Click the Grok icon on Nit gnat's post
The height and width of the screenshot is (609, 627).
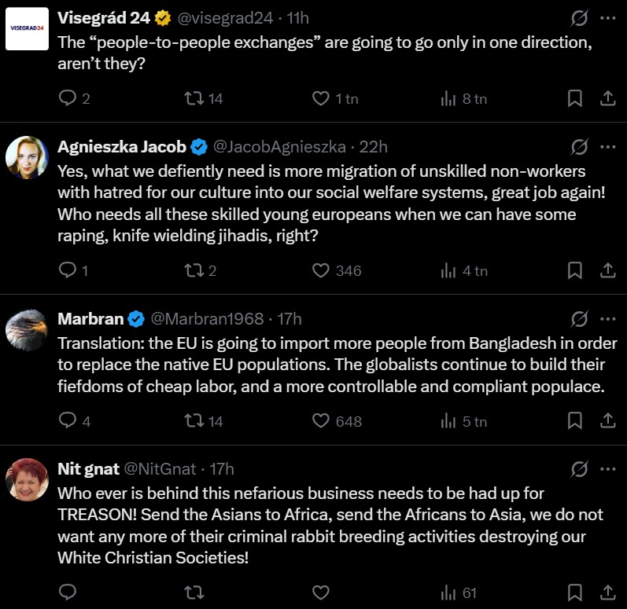tap(579, 469)
